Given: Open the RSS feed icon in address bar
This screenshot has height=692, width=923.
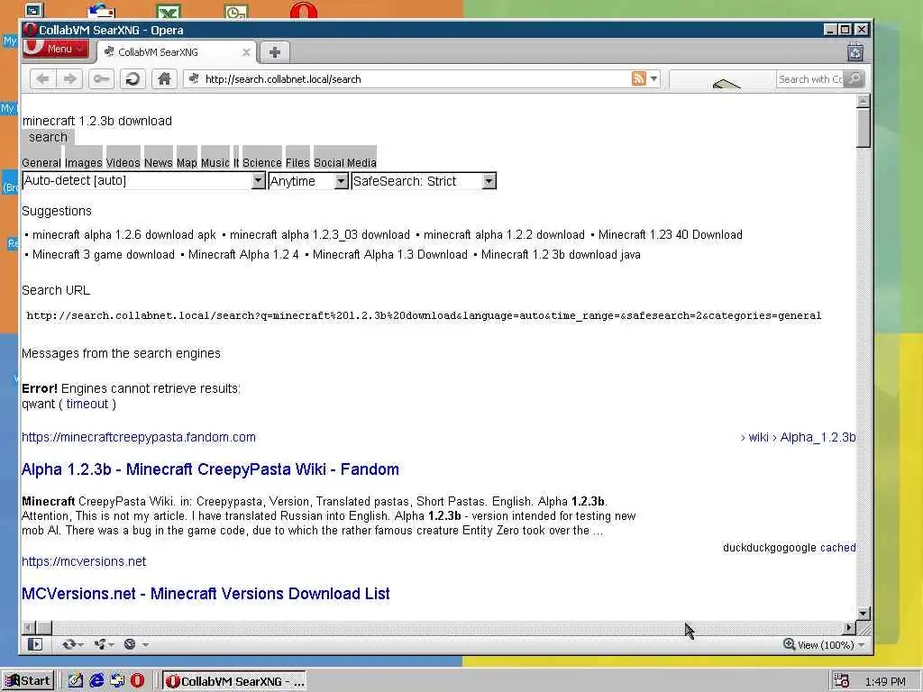Looking at the screenshot, I should (x=639, y=78).
